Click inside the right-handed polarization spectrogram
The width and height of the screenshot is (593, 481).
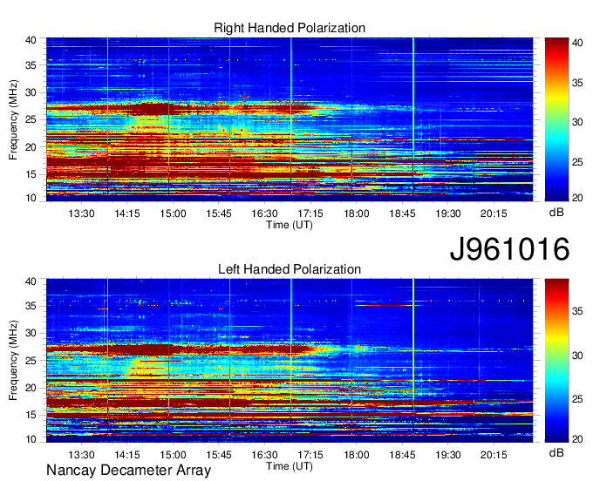(290, 119)
